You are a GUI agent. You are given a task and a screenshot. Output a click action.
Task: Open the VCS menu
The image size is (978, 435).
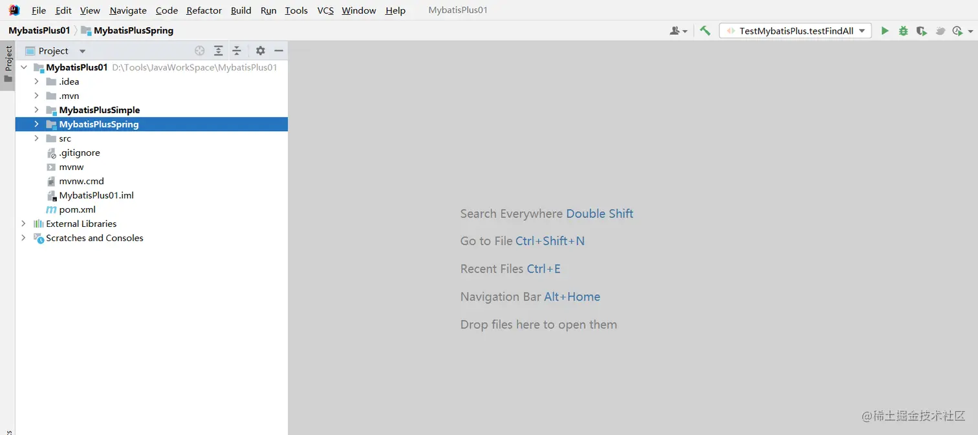tap(325, 10)
